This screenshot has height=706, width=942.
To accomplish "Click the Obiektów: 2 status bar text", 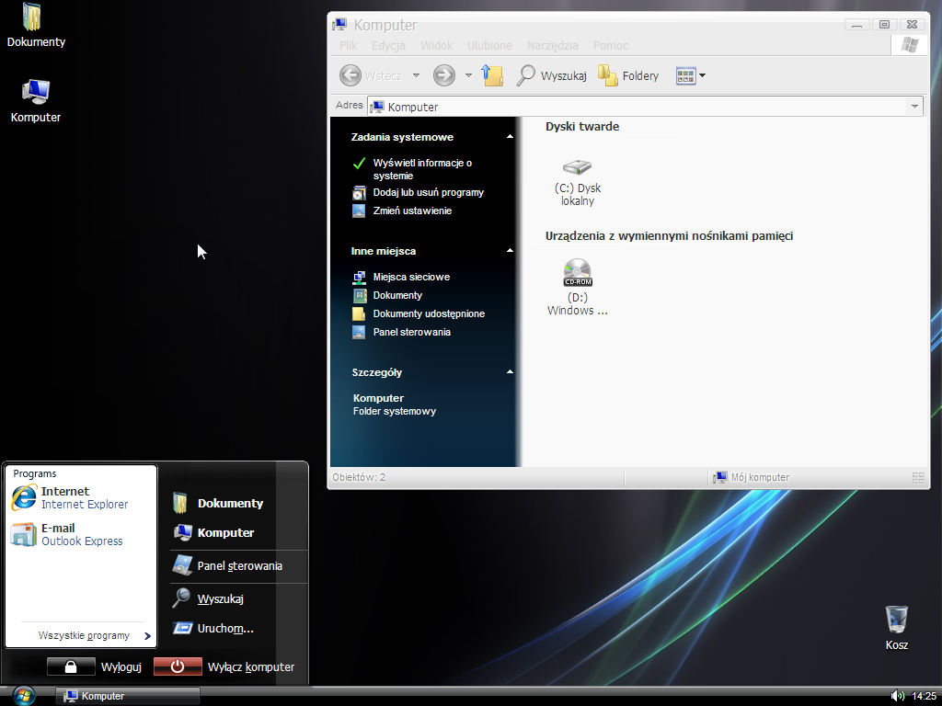I will (359, 477).
